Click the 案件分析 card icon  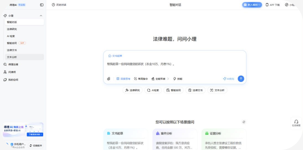(x=158, y=134)
